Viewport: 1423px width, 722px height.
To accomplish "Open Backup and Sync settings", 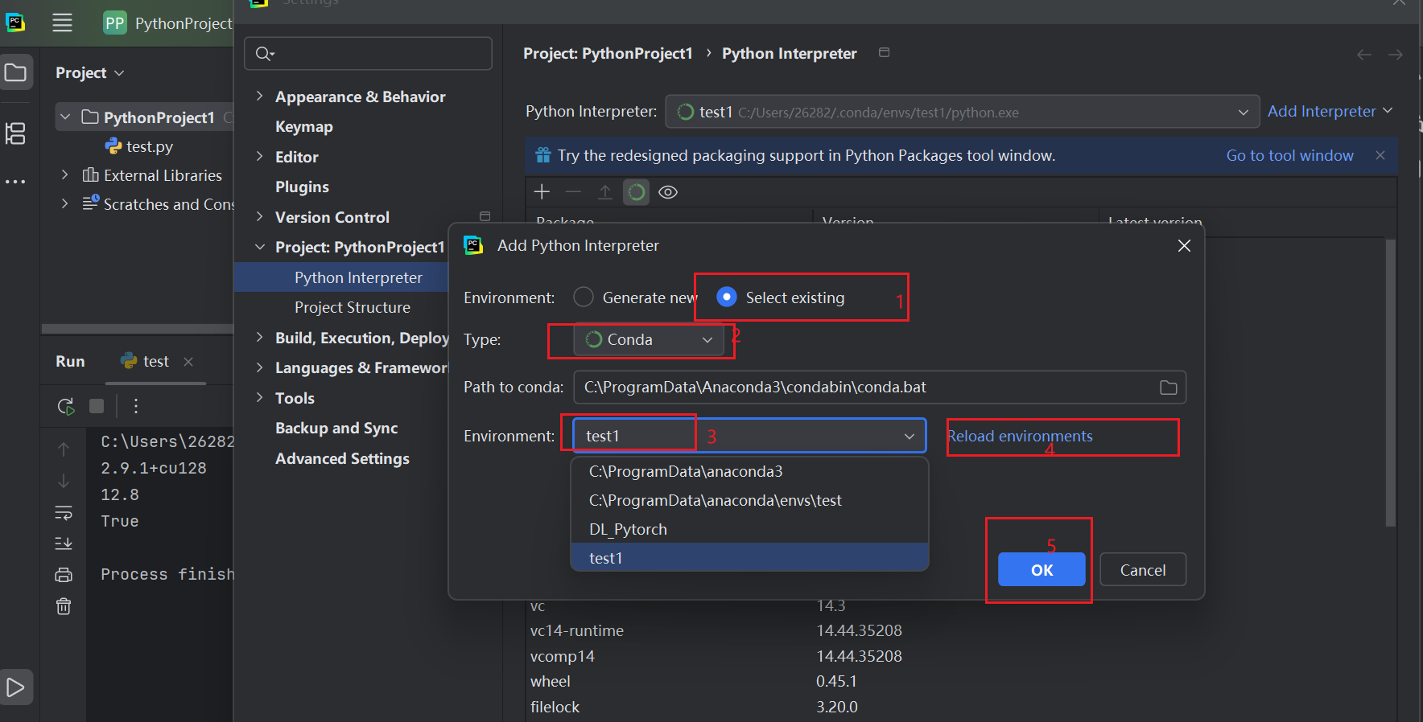I will (336, 428).
